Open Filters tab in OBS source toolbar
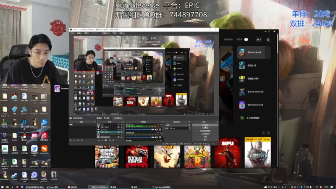This screenshot has height=189, width=336. click(x=107, y=118)
